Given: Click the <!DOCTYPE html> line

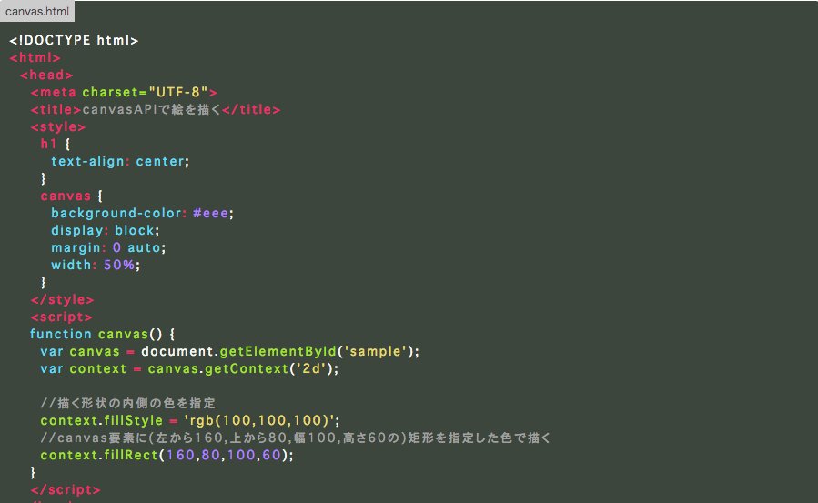Looking at the screenshot, I should (x=74, y=40).
